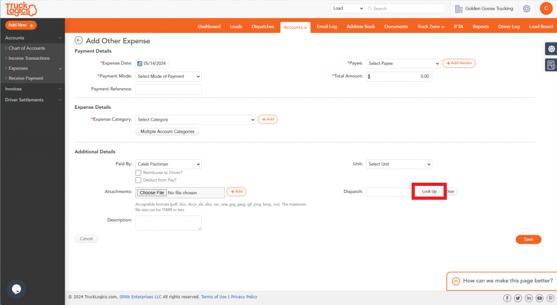Click Add beside Expense Category
557x305 pixels.
pyautogui.click(x=268, y=119)
